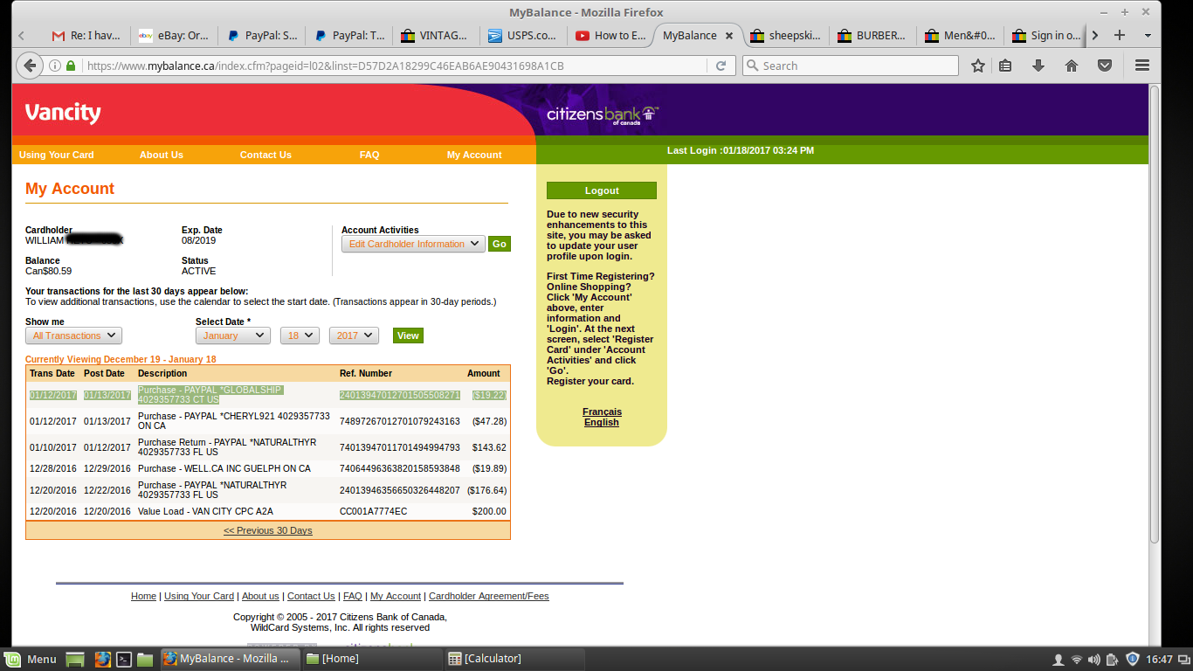Viewport: 1193px width, 671px height.
Task: Open a new tab with plus icon
Action: coord(1120,36)
